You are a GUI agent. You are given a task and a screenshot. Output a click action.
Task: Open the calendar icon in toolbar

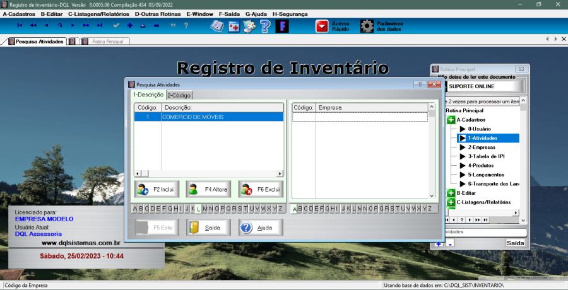pos(234,26)
